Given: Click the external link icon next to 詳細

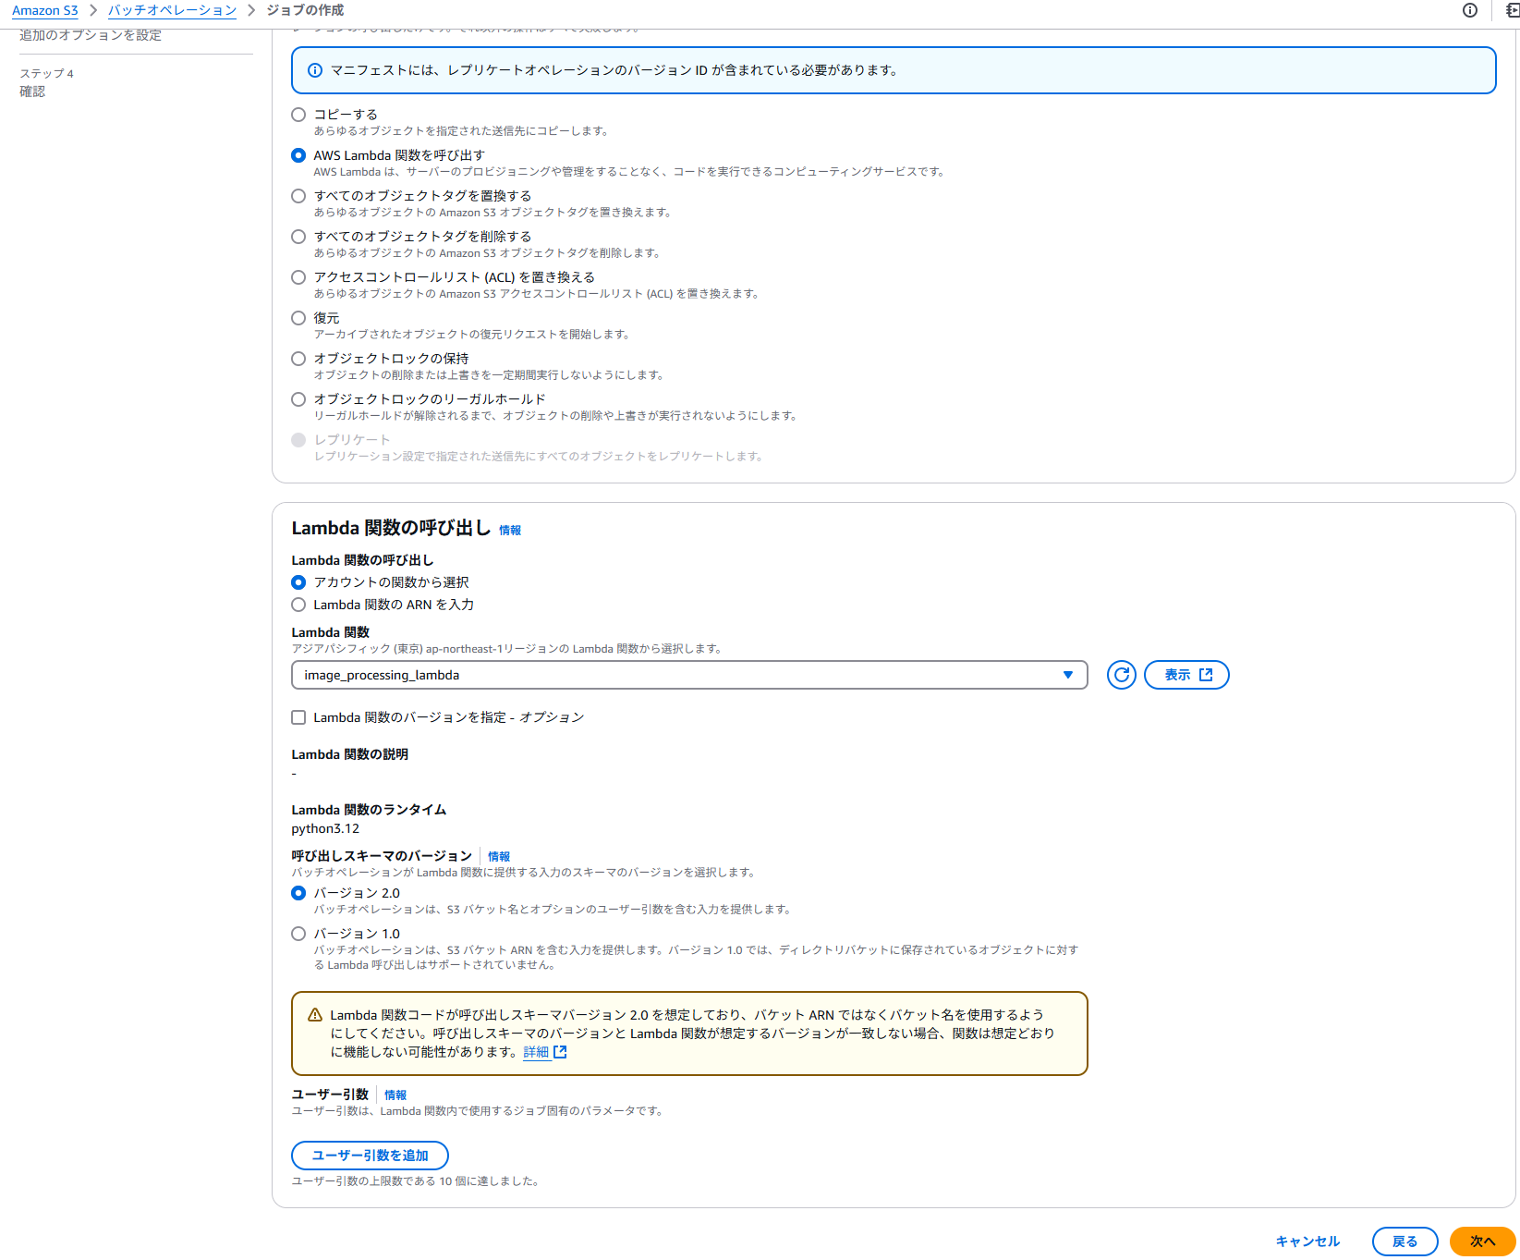Looking at the screenshot, I should click(560, 1052).
